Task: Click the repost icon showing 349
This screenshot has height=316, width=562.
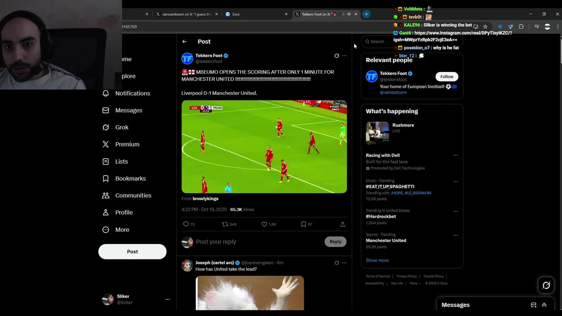Action: tap(229, 224)
